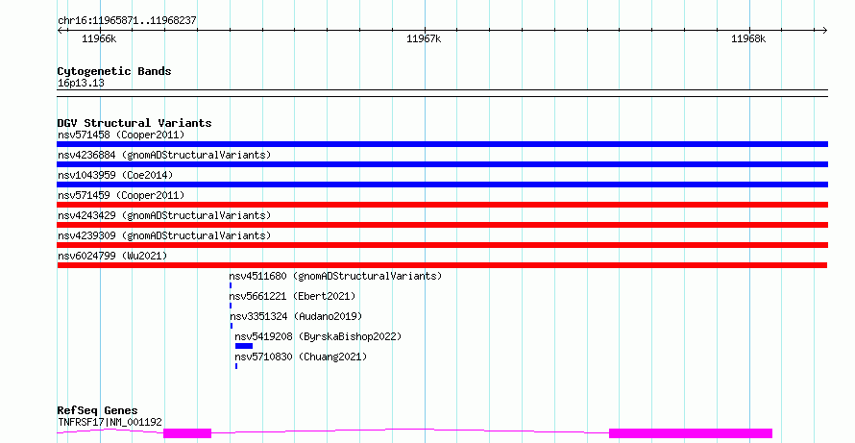
Task: Open variant nsv3351324 (Audano2019) label
Action: [296, 316]
